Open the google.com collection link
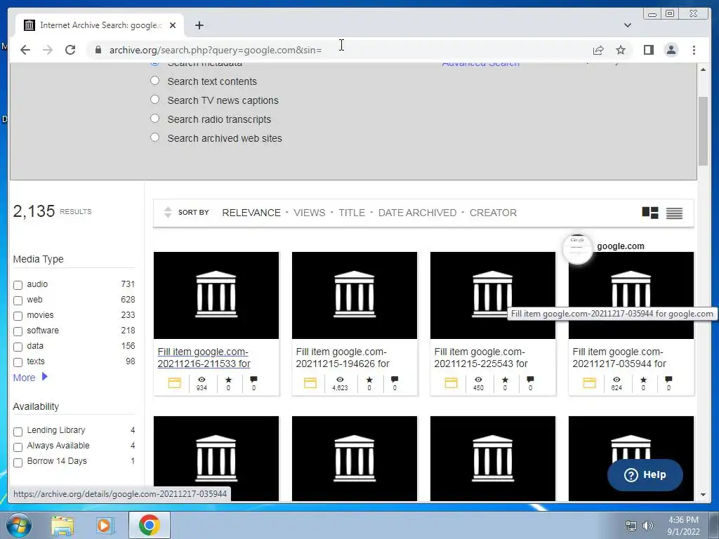719x539 pixels. (621, 246)
